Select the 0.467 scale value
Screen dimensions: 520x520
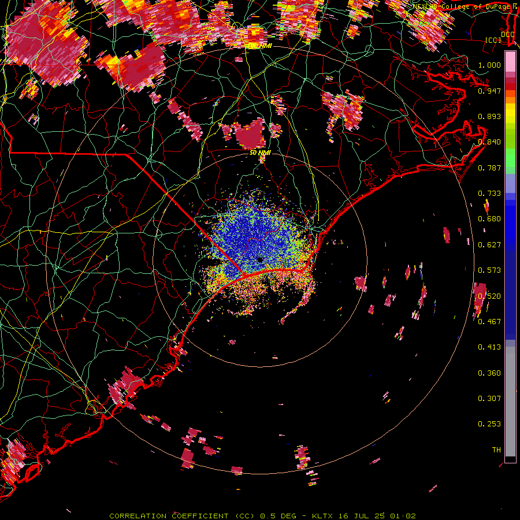point(489,321)
